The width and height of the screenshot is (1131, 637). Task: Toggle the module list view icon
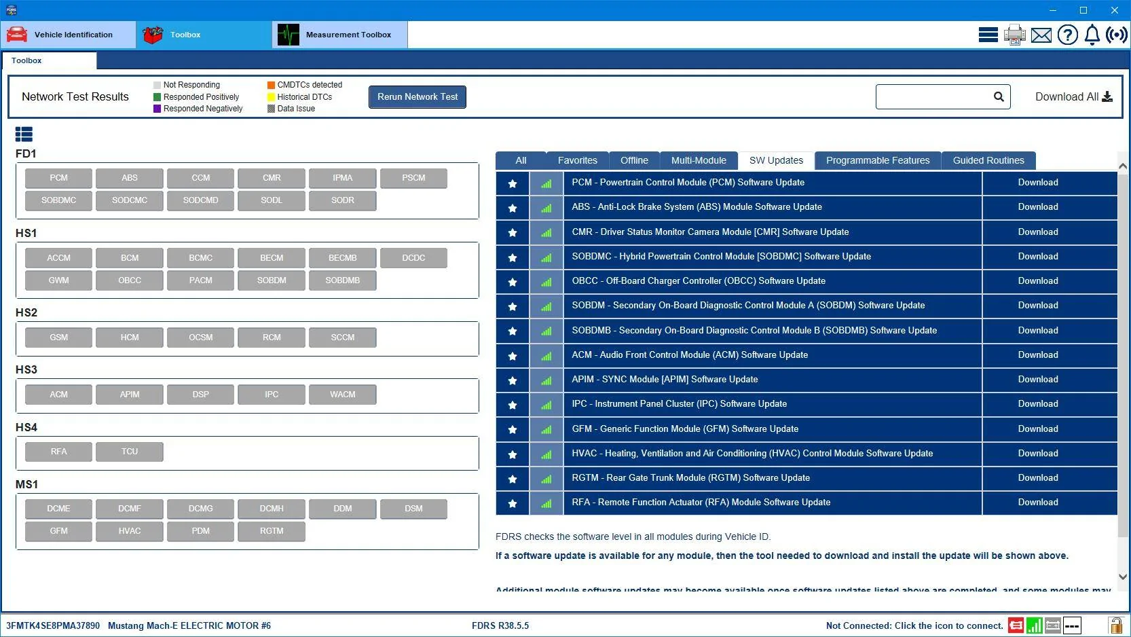point(24,134)
